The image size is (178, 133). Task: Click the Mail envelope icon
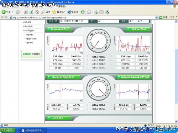(x=89, y=12)
